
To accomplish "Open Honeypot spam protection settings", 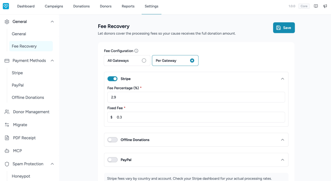I will point(21,176).
